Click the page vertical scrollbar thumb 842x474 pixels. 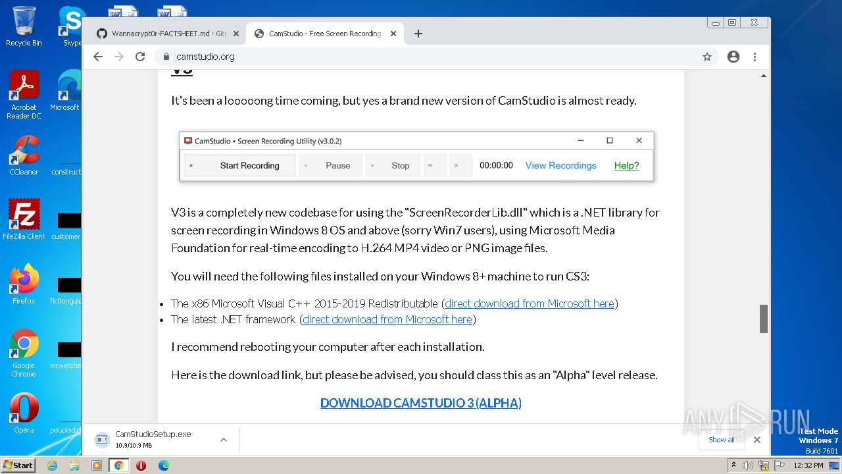[764, 319]
